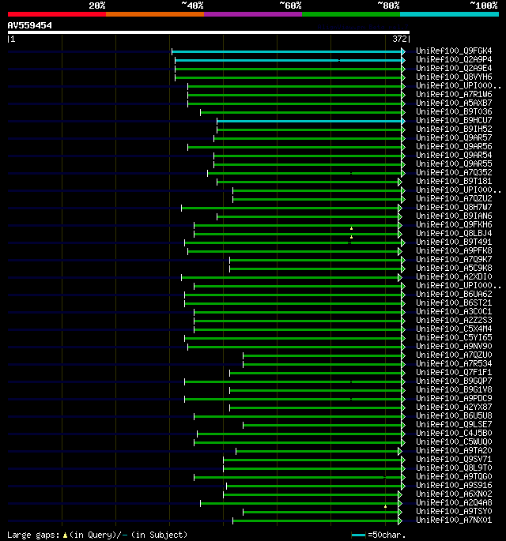Select the UniRef100_A9TQG0 label
Image resolution: width=506 pixels, height=541 pixels.
454,477
